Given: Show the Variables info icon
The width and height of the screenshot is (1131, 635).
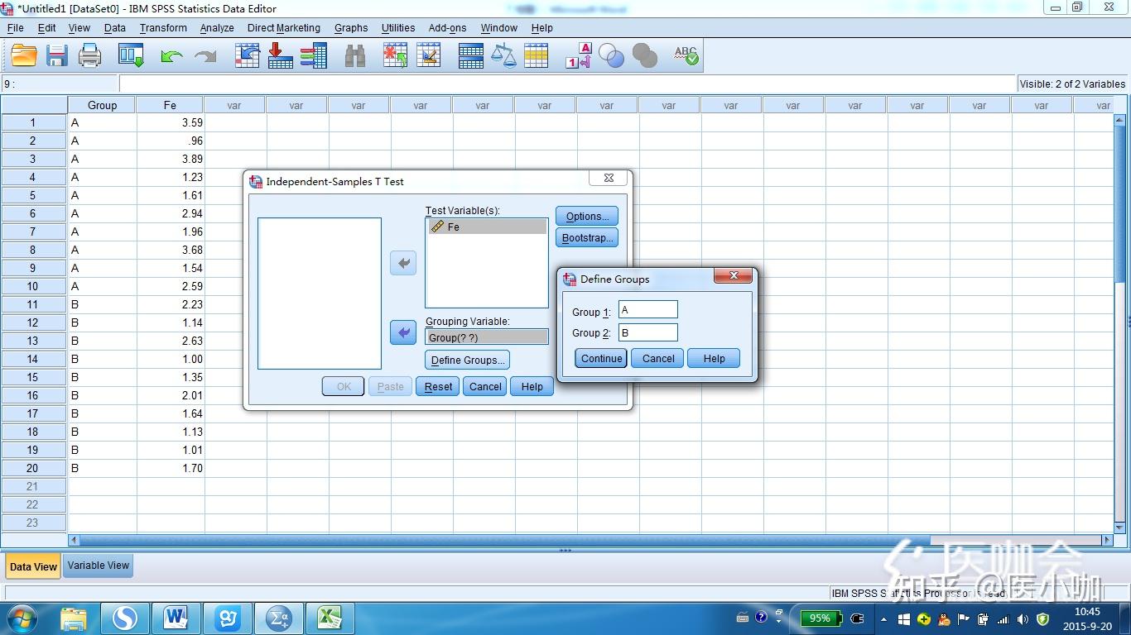Looking at the screenshot, I should pos(313,55).
